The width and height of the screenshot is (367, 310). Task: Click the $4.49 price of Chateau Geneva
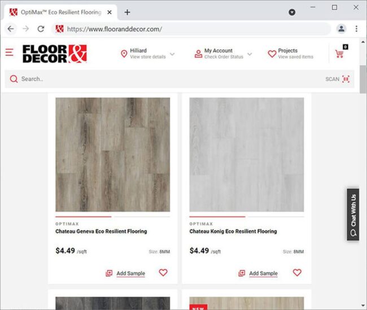pyautogui.click(x=65, y=251)
